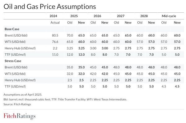Click the Actual sub-header under 2024

click(55, 23)
